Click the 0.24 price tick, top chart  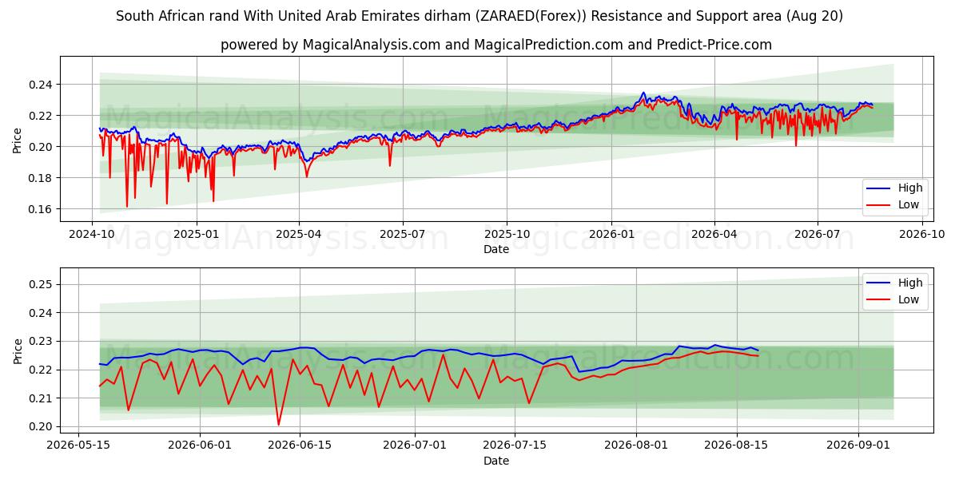(42, 85)
